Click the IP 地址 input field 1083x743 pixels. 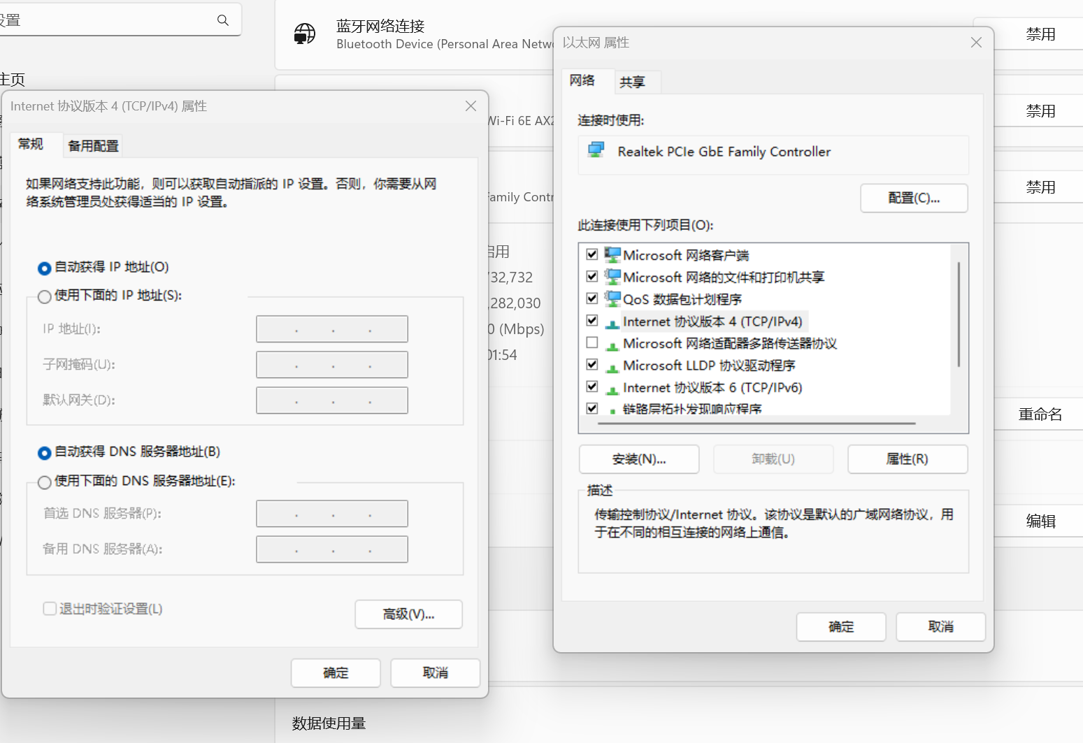coord(331,329)
